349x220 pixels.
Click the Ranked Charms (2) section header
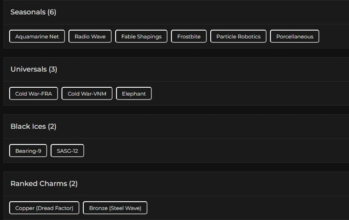click(44, 184)
